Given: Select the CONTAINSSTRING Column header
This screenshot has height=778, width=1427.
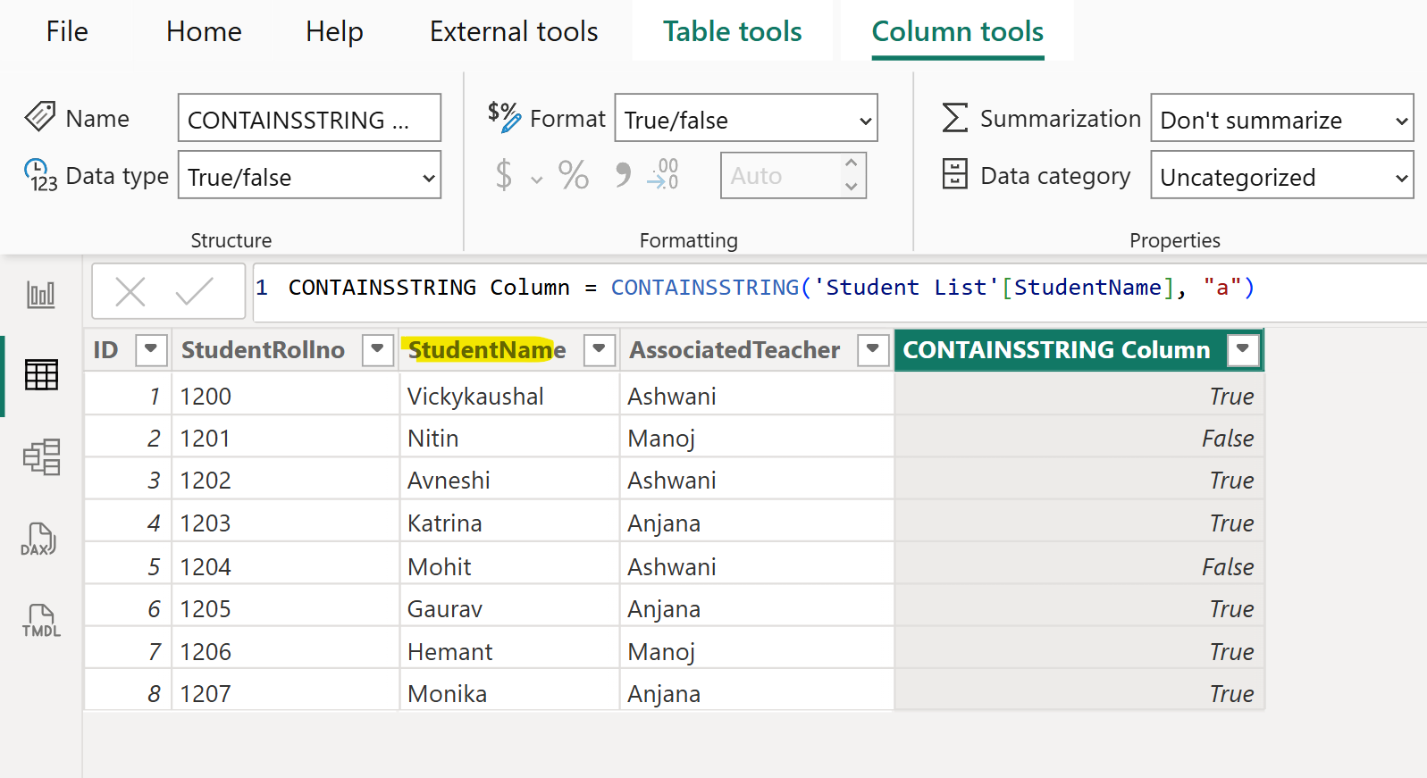Looking at the screenshot, I should click(x=1056, y=350).
